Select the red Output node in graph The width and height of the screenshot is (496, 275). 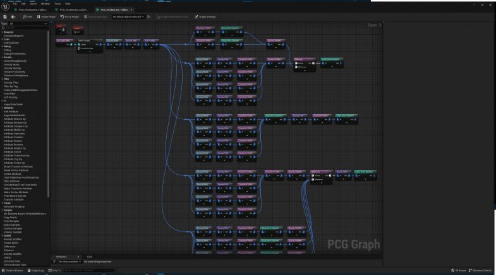click(78, 30)
